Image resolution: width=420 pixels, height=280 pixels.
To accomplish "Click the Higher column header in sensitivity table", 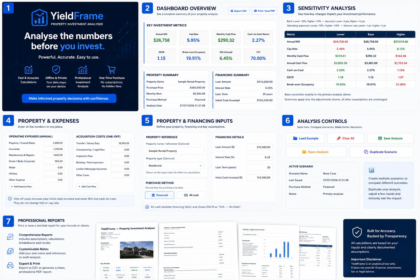I will click(401, 34).
